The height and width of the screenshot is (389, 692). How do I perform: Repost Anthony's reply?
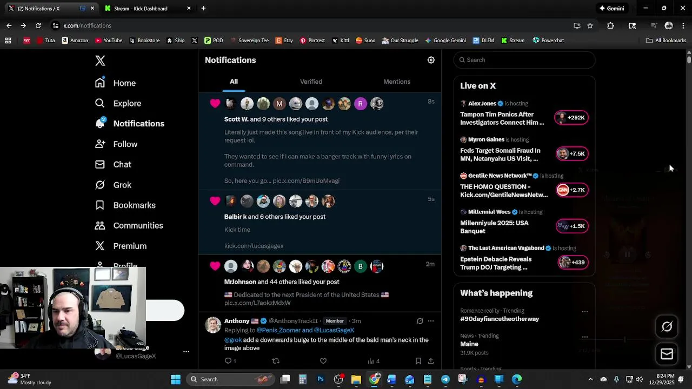point(276,361)
